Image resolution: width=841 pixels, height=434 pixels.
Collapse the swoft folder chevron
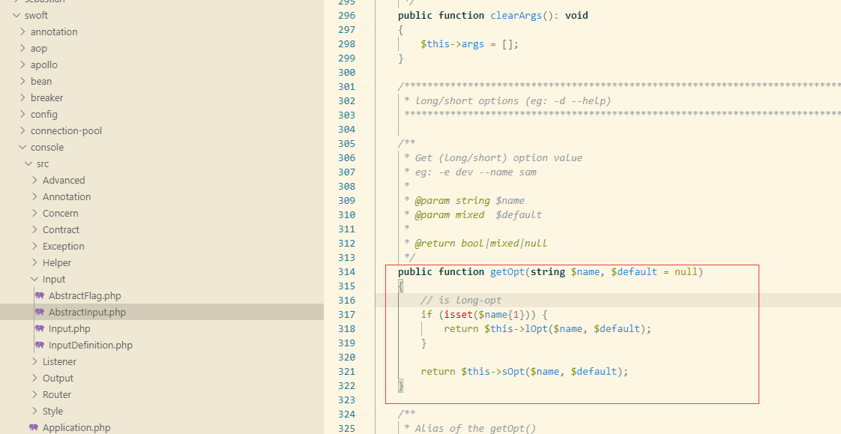pos(16,16)
